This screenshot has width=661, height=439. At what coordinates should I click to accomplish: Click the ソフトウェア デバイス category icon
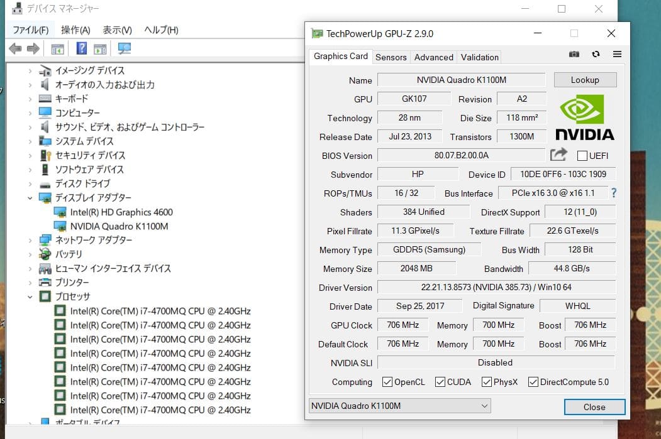point(45,169)
